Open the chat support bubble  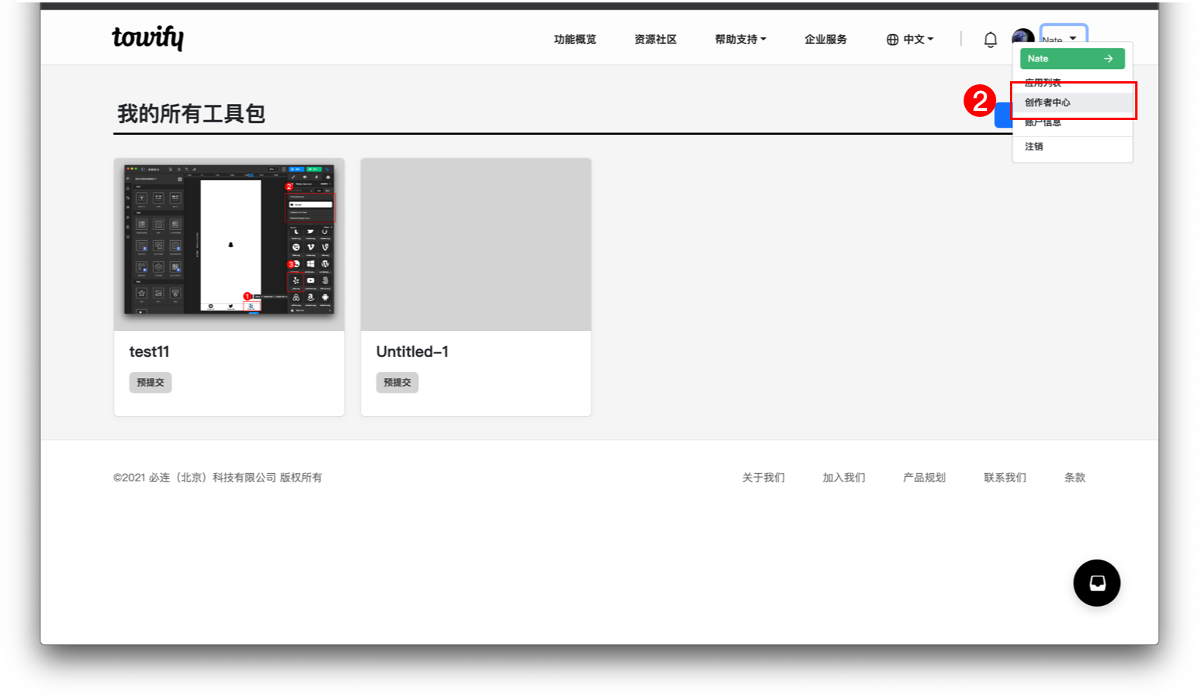point(1096,583)
